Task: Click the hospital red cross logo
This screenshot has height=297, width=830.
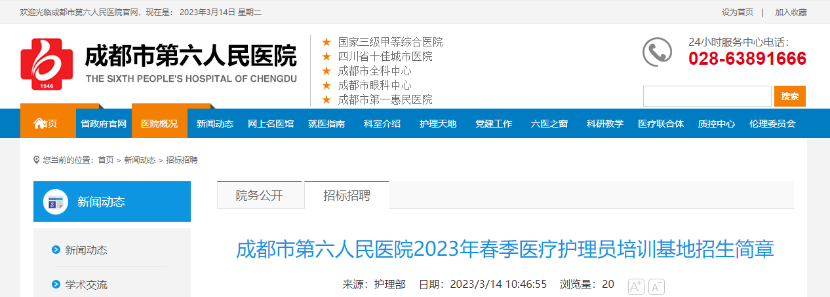Action: [x=47, y=65]
